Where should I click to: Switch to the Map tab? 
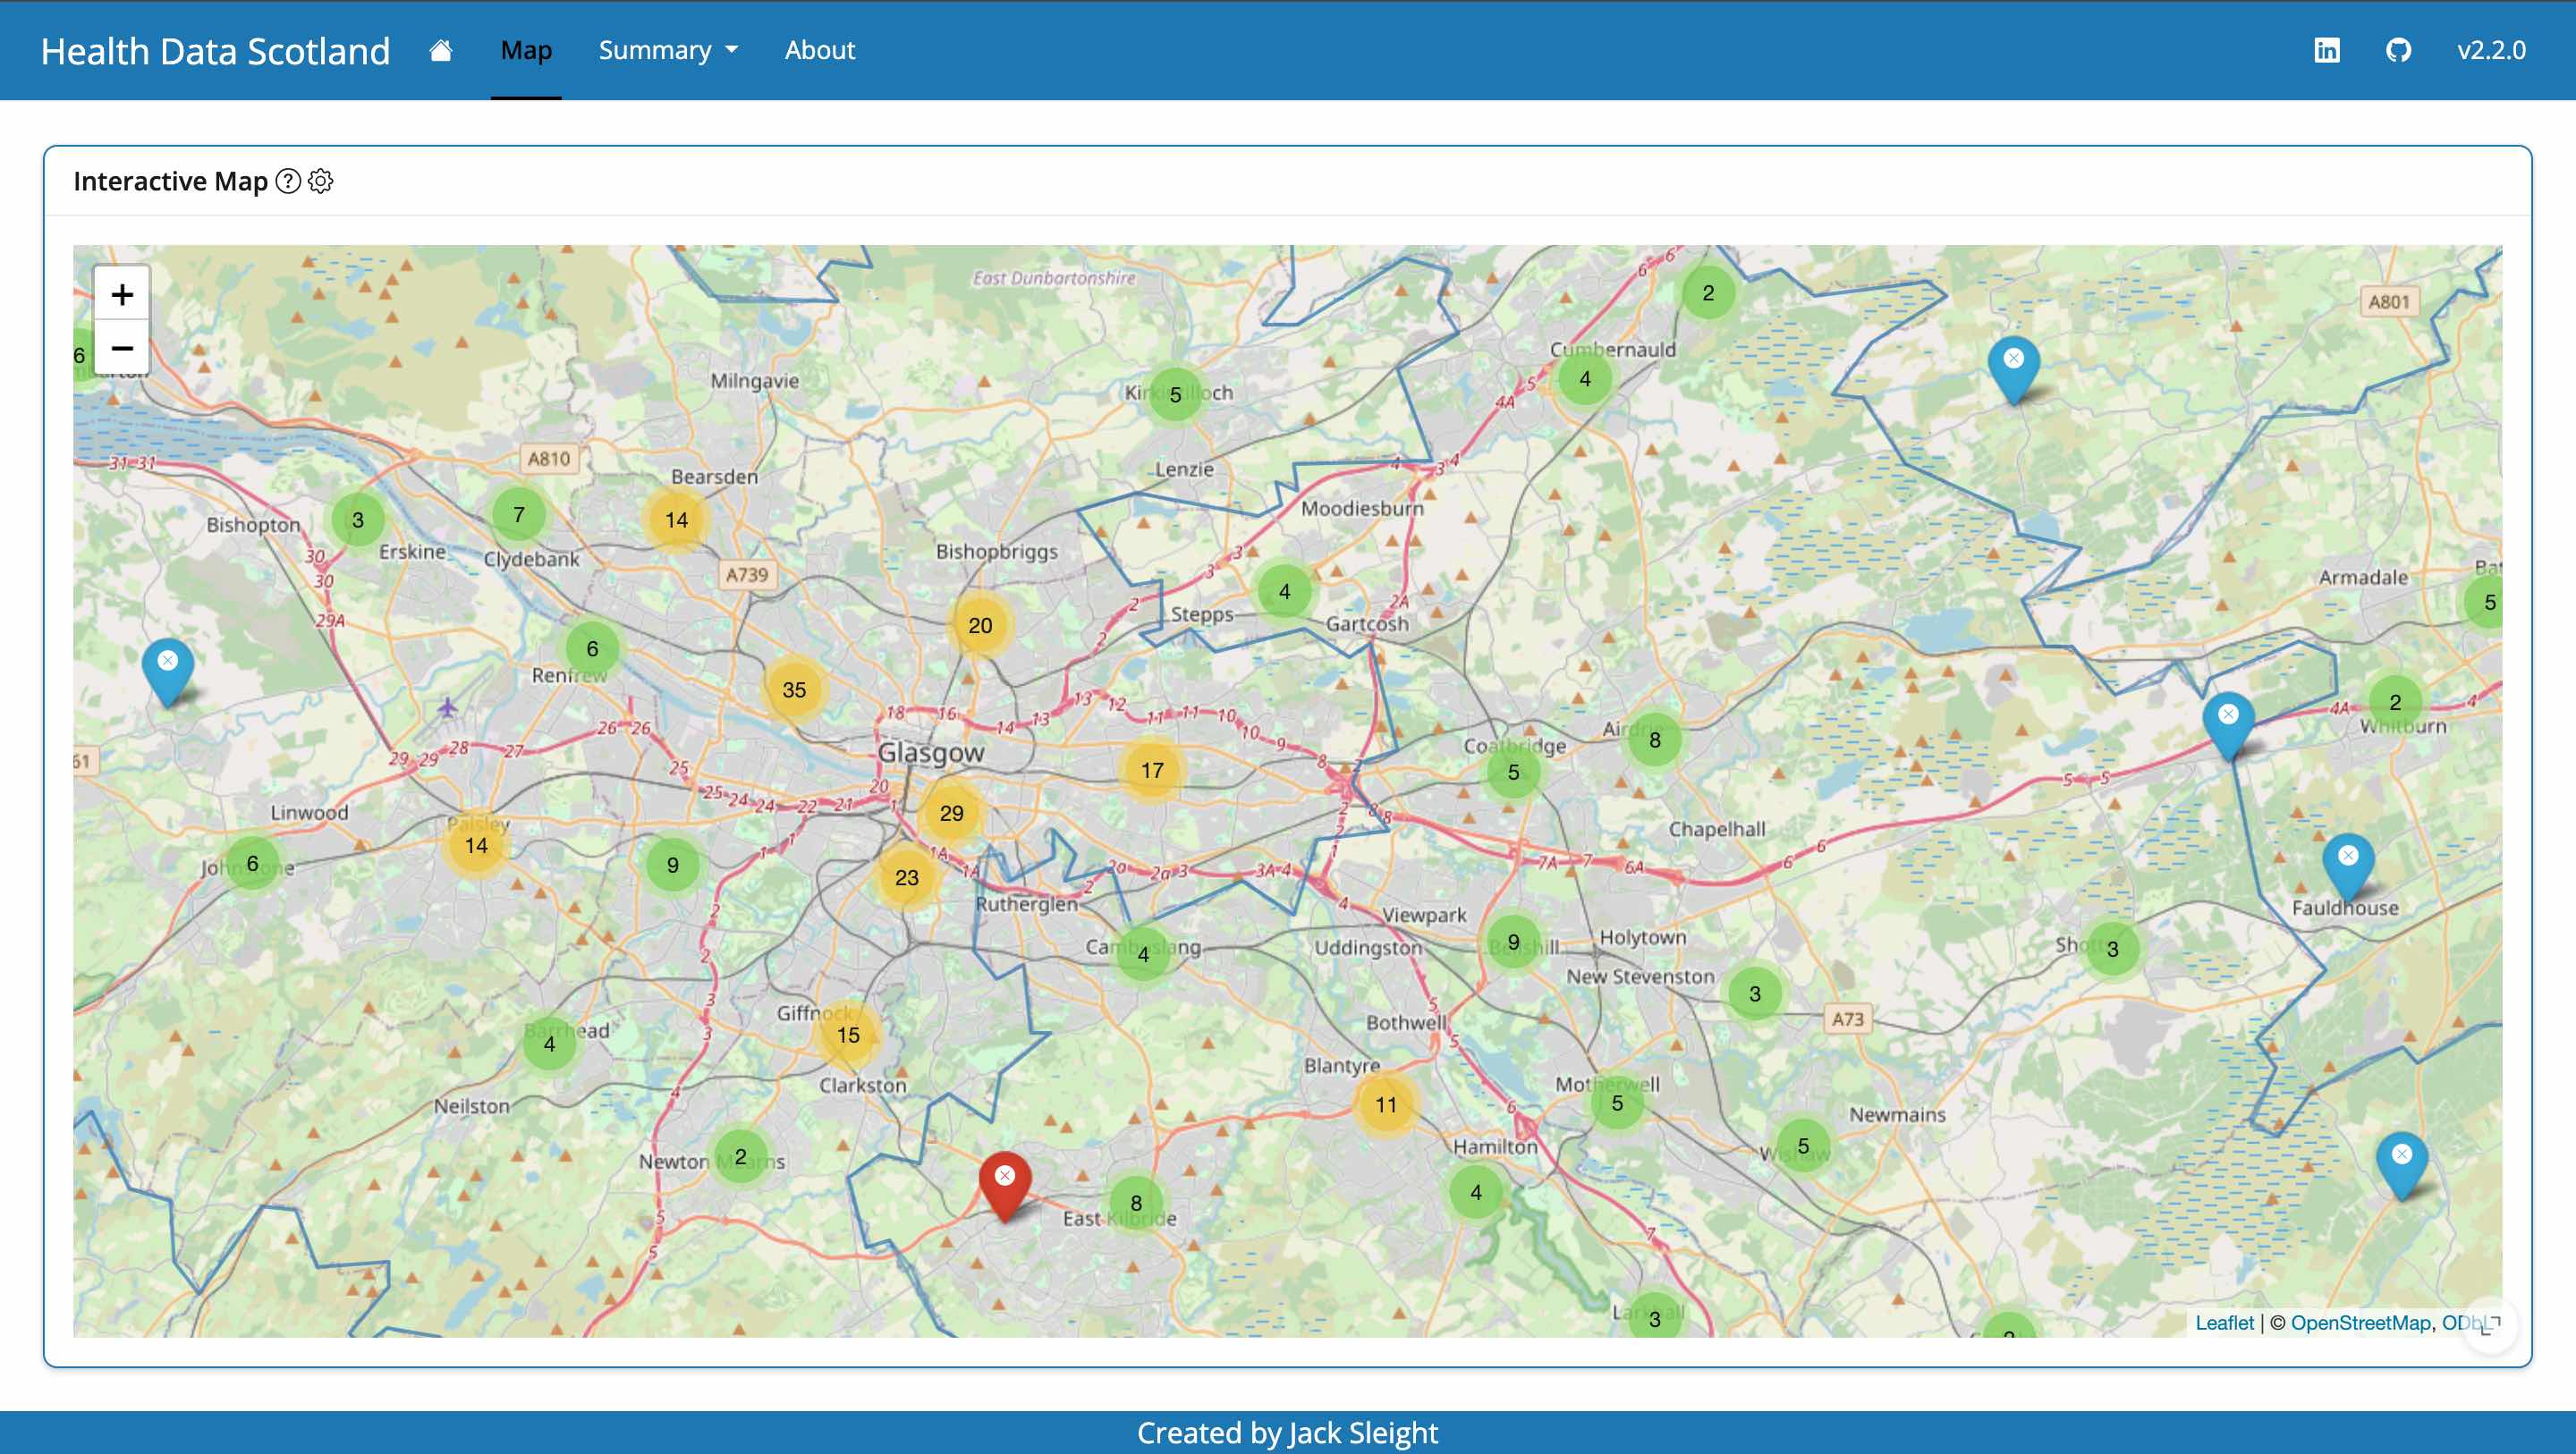[526, 50]
